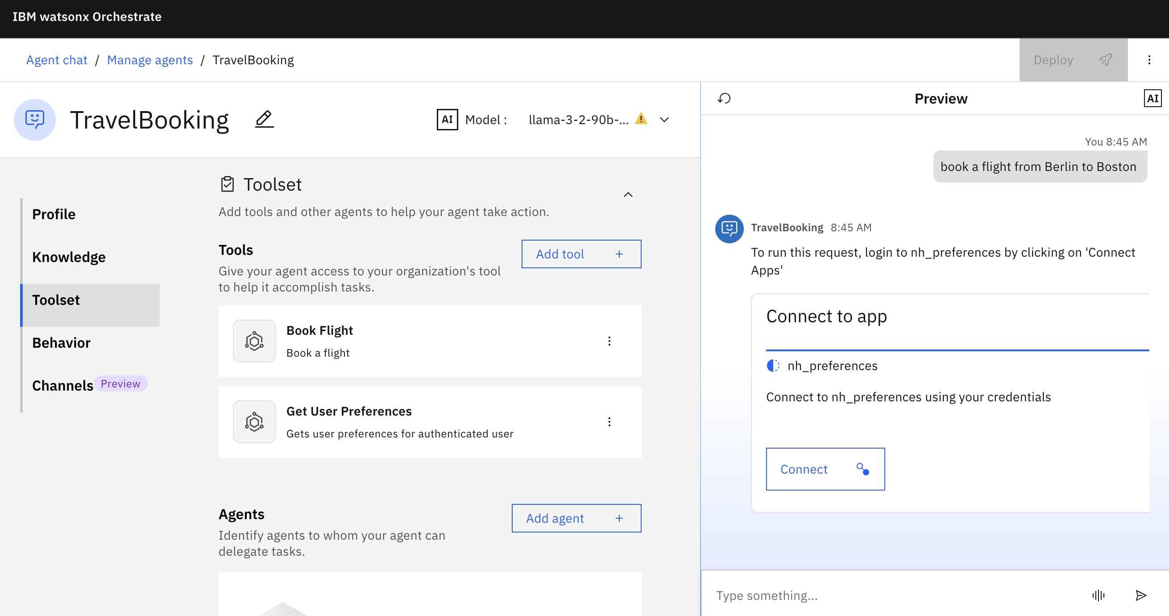Image resolution: width=1169 pixels, height=616 pixels.
Task: Click the pencil icon to rename TravelBooking
Action: coord(264,119)
